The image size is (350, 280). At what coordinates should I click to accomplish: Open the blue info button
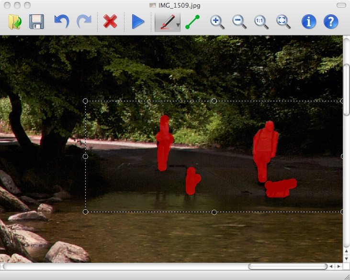(x=309, y=22)
